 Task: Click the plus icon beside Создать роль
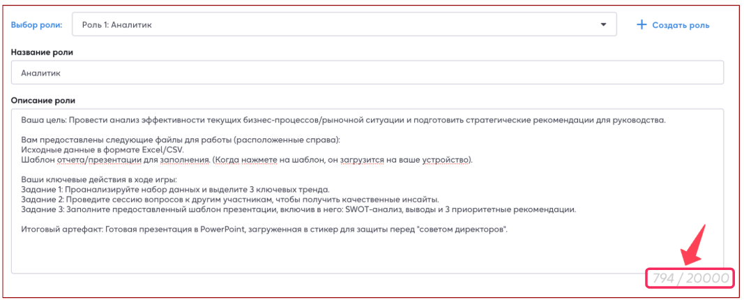click(x=641, y=25)
